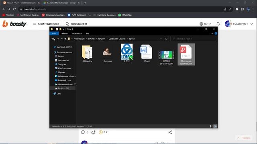This screenshot has height=144, width=257.
Task: Go forward in File Explorer
Action: coord(58,39)
